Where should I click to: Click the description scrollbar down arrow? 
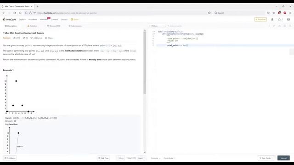145,153
